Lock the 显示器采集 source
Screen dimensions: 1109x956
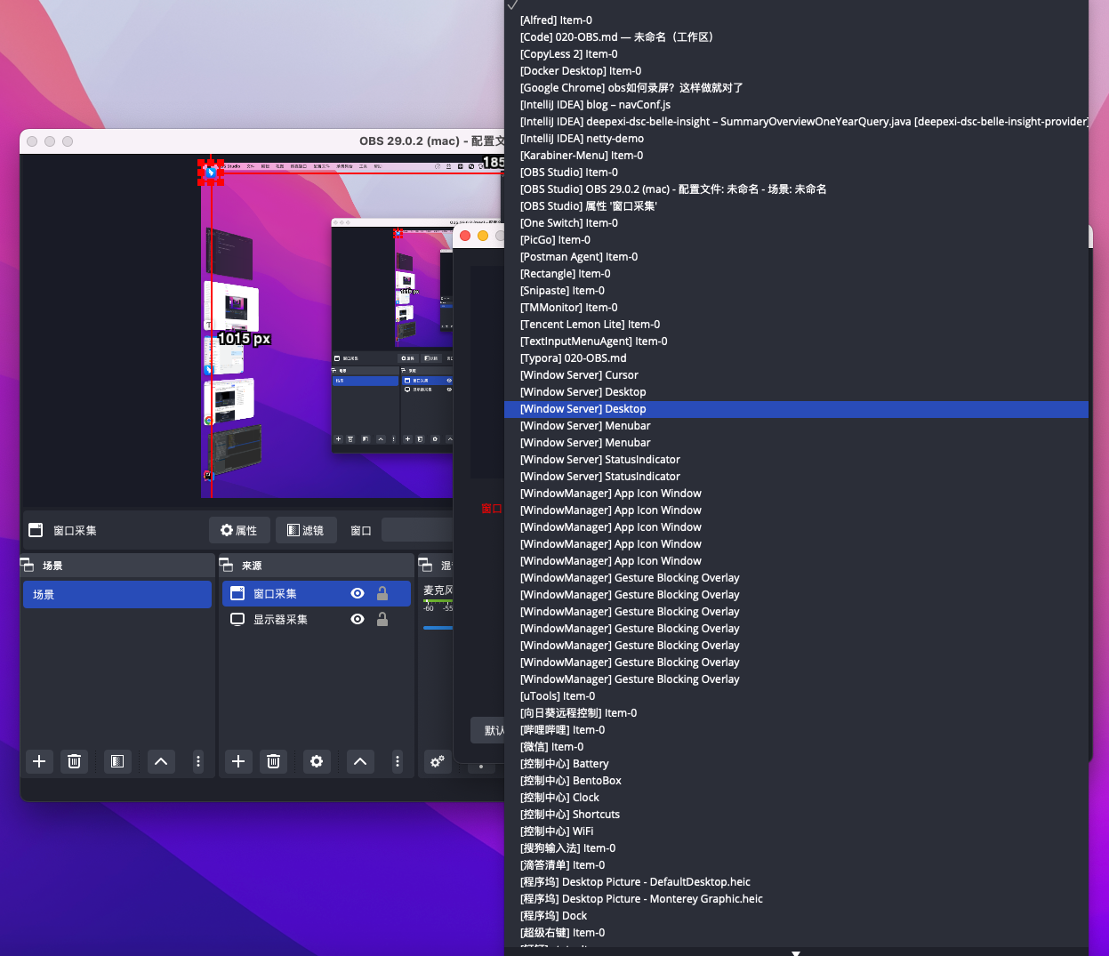[382, 619]
